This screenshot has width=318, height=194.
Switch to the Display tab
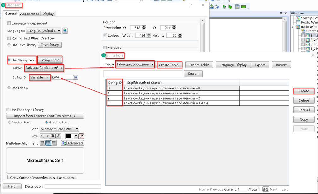click(48, 14)
